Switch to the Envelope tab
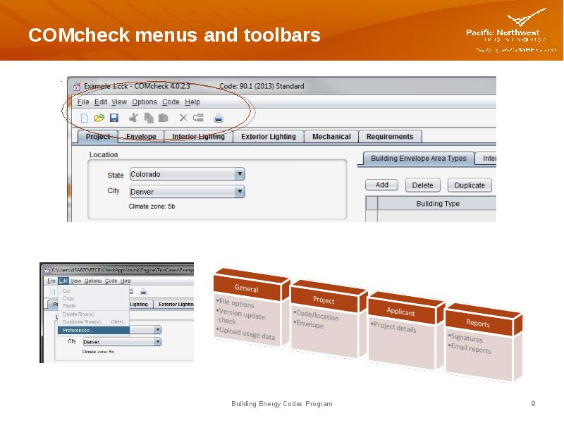 tap(141, 137)
